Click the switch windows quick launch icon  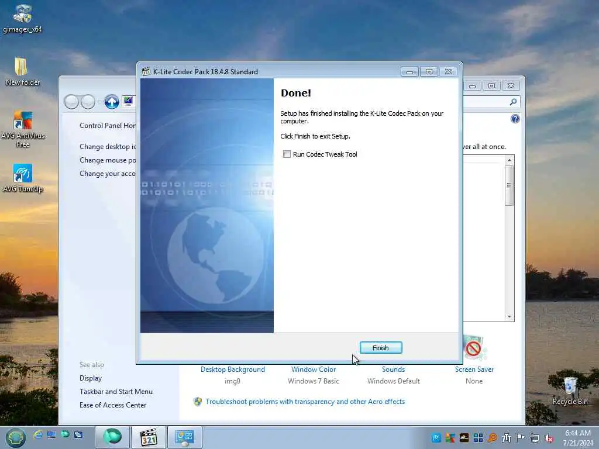[78, 434]
